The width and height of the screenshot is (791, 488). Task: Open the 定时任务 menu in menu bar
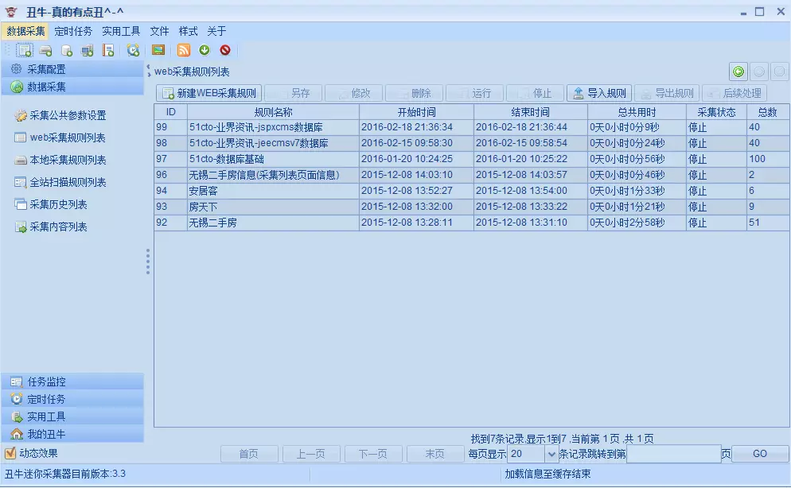(x=73, y=31)
